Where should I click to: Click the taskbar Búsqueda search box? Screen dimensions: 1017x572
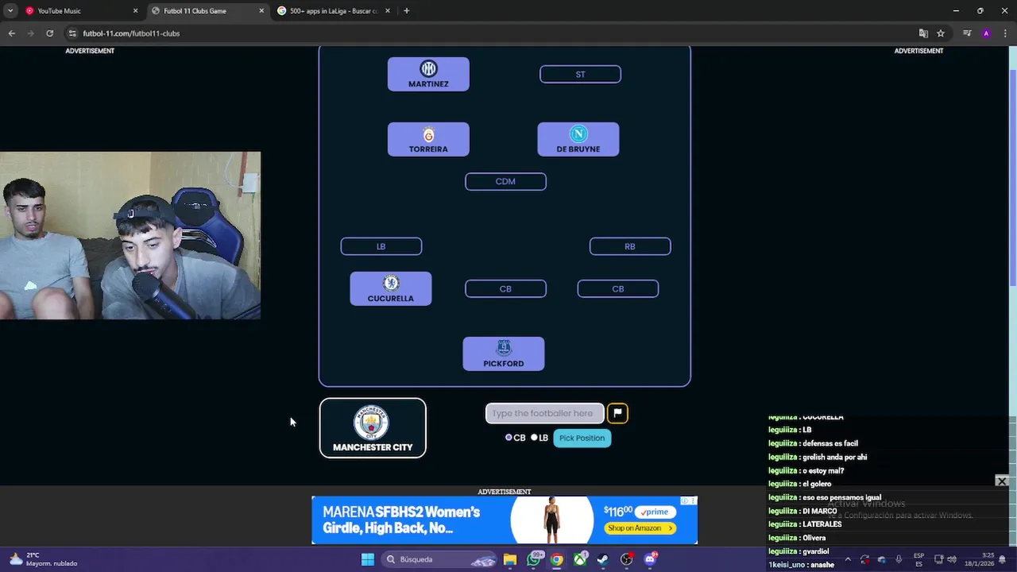pos(439,559)
